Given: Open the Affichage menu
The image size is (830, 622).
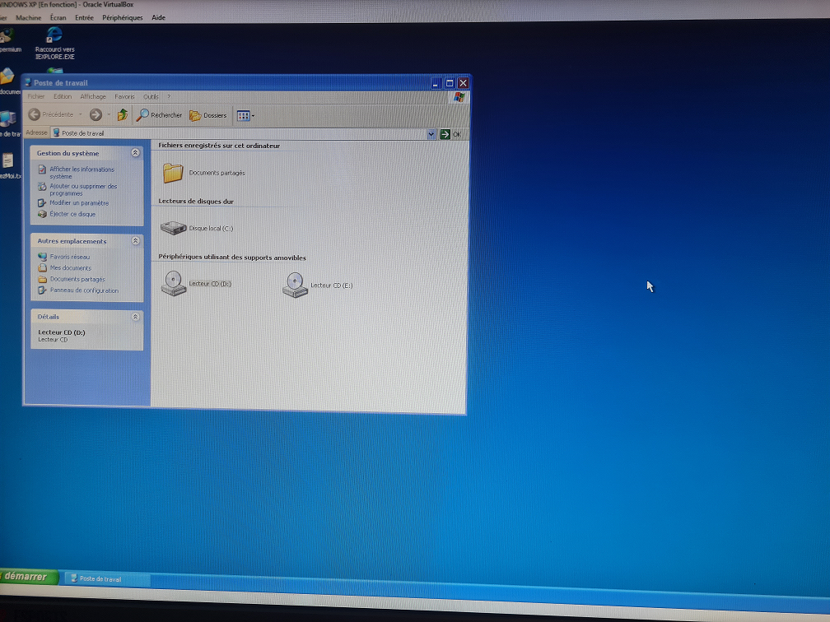Looking at the screenshot, I should click(x=93, y=96).
